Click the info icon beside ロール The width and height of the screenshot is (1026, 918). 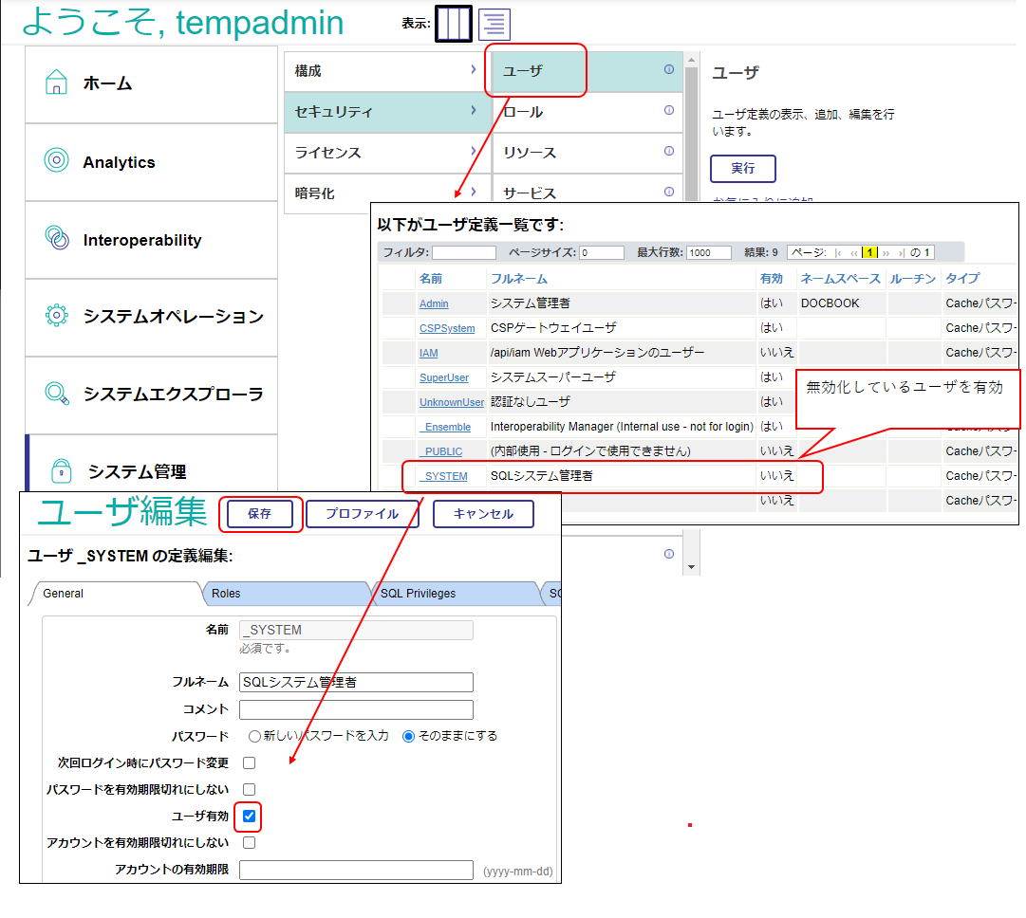[x=669, y=111]
